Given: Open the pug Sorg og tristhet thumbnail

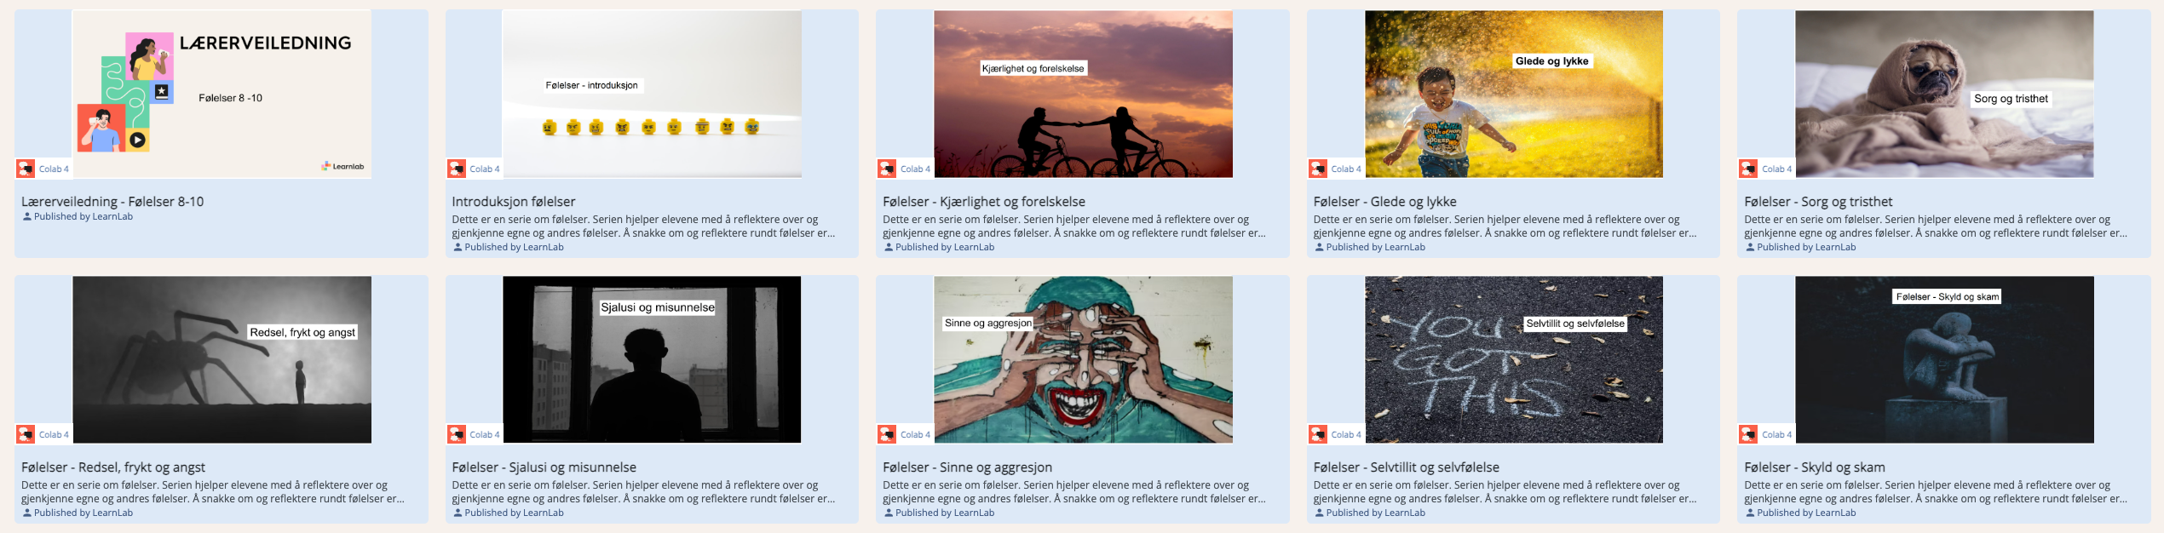Looking at the screenshot, I should point(1944,94).
